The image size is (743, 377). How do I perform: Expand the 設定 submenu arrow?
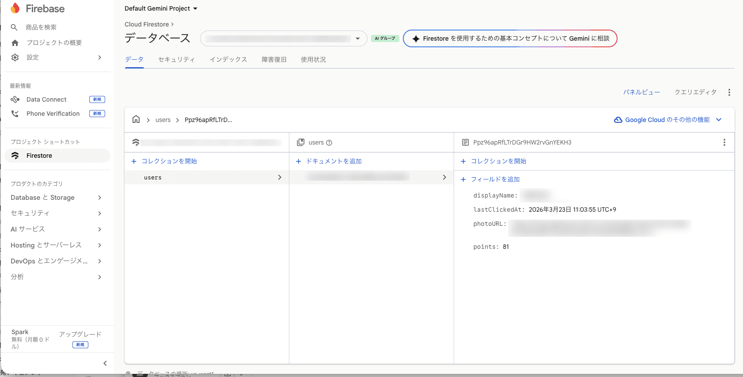(100, 57)
